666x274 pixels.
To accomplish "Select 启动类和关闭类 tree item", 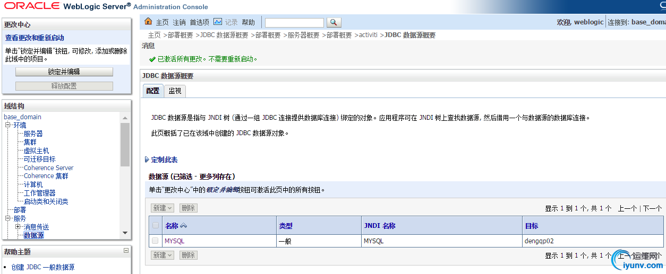I will click(46, 201).
